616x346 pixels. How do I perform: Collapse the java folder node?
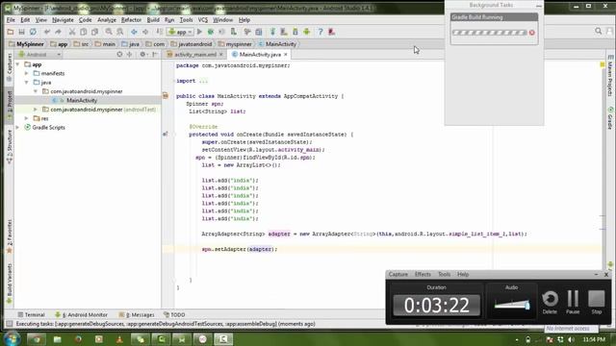point(27,83)
